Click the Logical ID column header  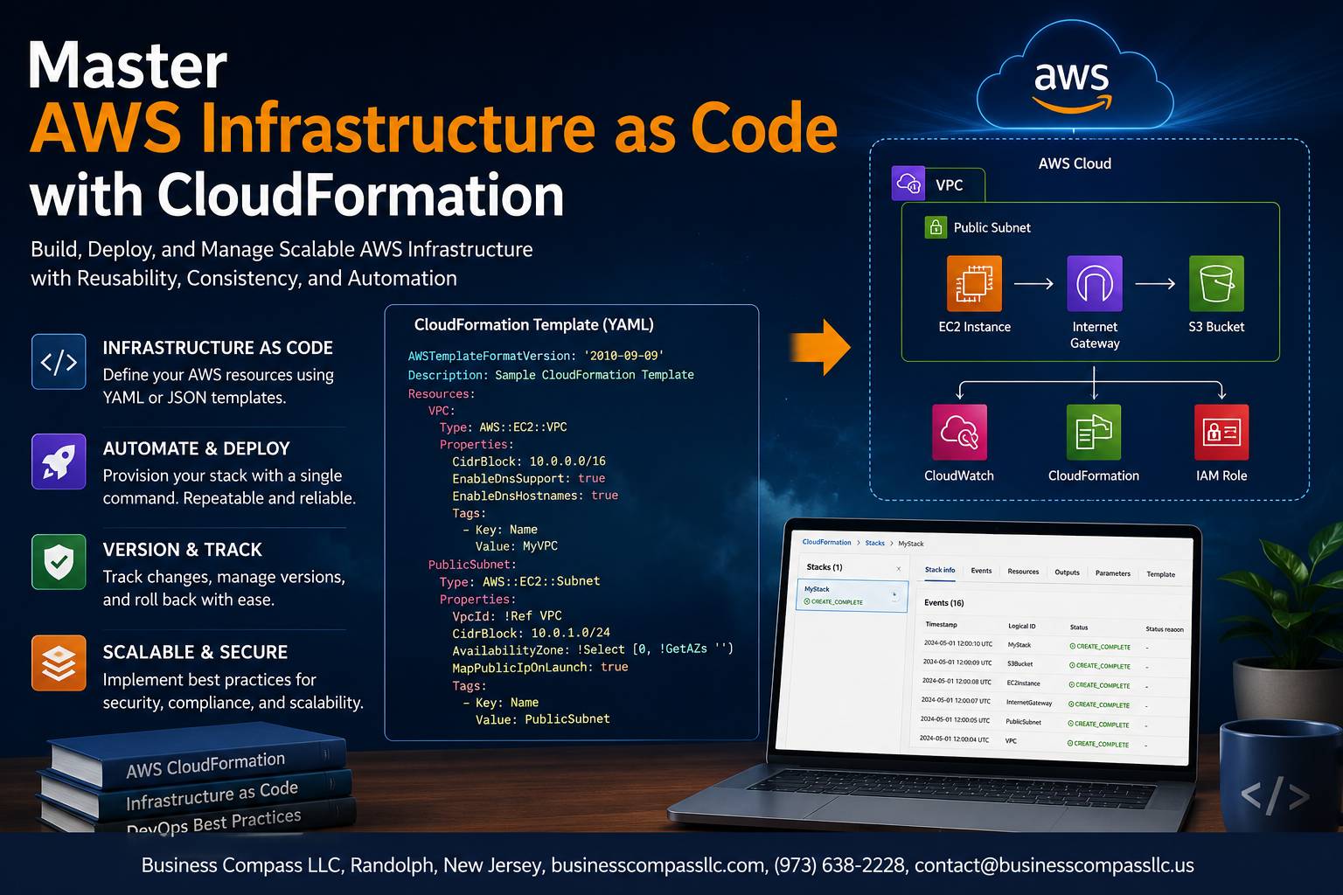1021,626
